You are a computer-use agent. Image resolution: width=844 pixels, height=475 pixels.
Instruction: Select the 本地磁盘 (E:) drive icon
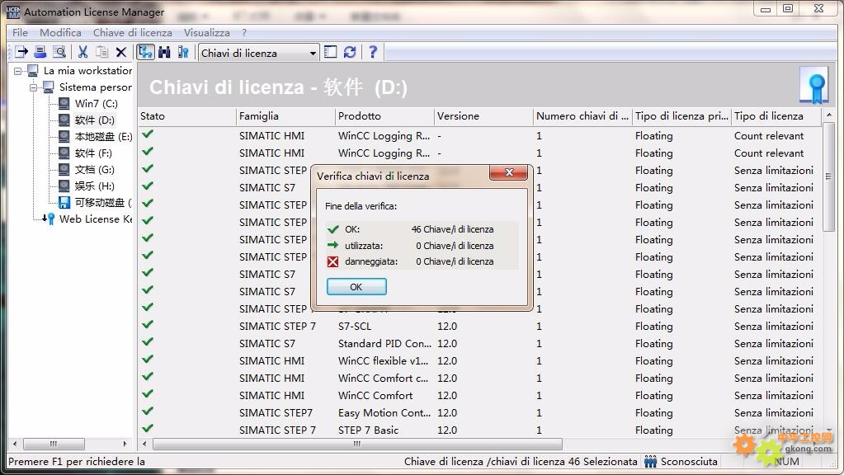tap(64, 137)
